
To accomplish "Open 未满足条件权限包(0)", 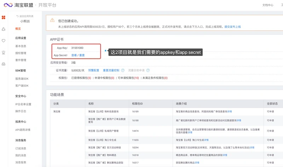I will point(155,78).
